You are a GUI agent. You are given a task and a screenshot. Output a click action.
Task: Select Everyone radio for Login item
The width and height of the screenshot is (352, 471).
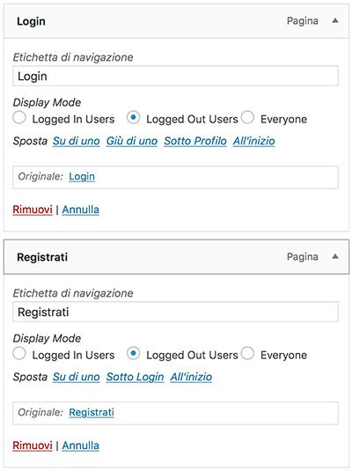(x=247, y=117)
